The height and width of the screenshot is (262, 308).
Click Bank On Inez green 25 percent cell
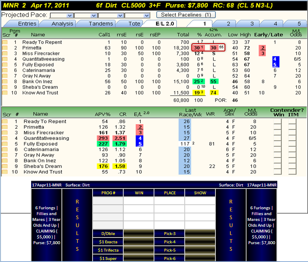coord(198,81)
